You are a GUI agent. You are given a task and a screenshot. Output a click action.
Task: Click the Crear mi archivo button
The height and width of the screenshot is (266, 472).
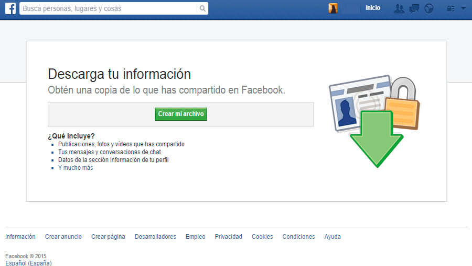tap(181, 114)
